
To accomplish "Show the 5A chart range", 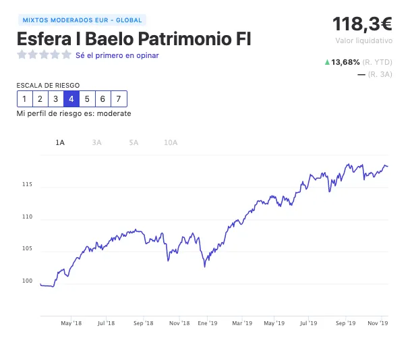I will [134, 142].
